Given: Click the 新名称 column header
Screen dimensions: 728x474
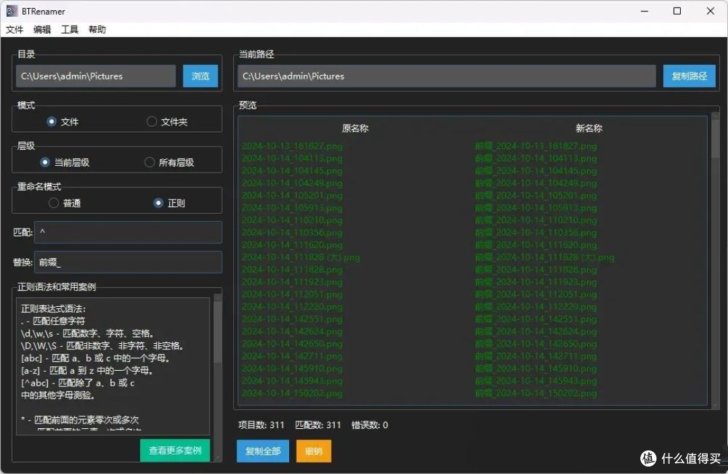Looking at the screenshot, I should tap(588, 129).
